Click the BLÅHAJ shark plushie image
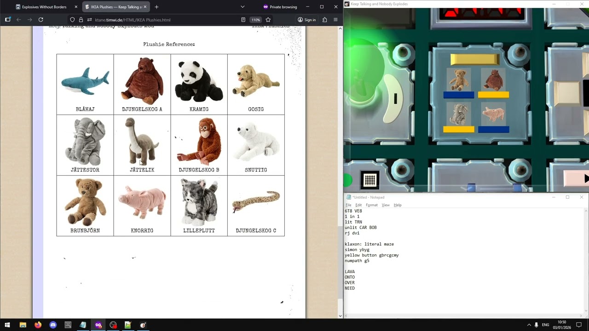This screenshot has height=331, width=589. click(85, 82)
